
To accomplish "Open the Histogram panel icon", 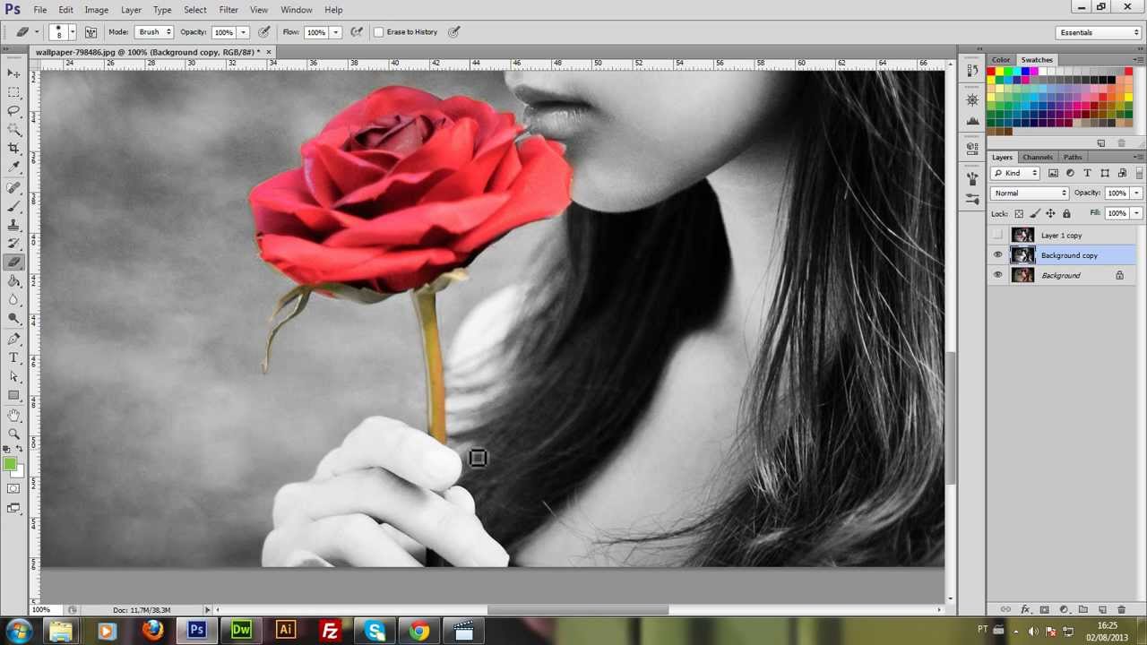I will [x=973, y=121].
